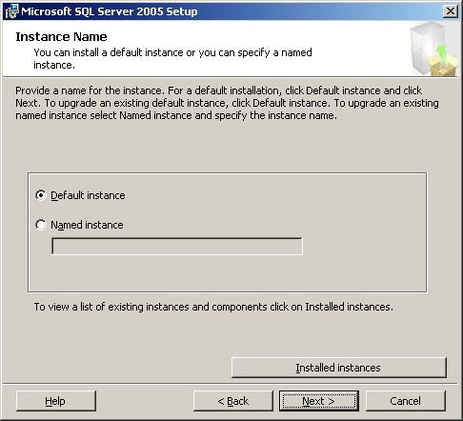
Task: Select the Named instance radio button
Action: [41, 225]
